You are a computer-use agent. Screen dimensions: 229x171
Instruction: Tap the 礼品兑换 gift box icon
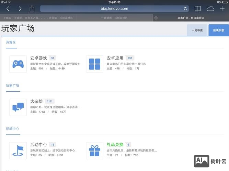tap(94, 150)
